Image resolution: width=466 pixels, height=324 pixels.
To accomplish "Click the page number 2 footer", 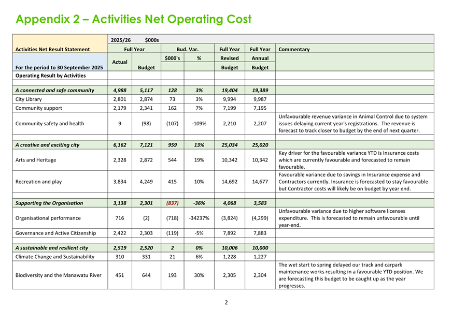I will pyautogui.click(x=226, y=303).
